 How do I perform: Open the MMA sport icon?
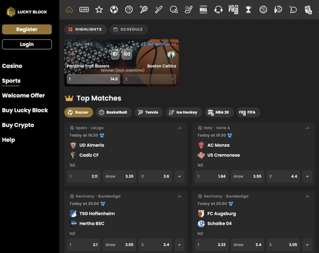click(203, 9)
